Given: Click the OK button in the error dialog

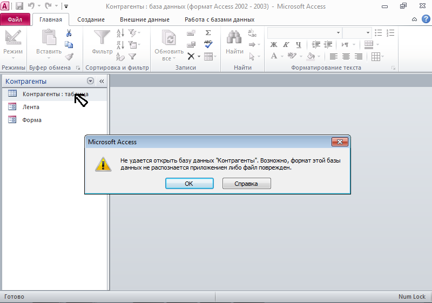Looking at the screenshot, I should (x=190, y=184).
